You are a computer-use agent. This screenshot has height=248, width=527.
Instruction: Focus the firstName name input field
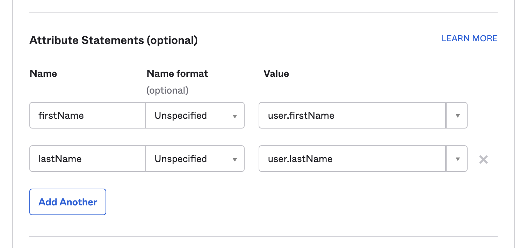point(87,116)
